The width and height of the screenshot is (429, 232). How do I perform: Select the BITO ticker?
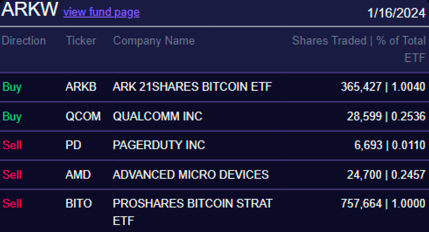pos(79,204)
